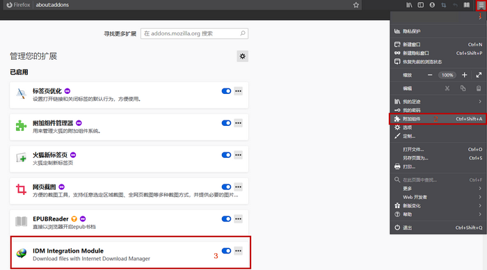The height and width of the screenshot is (270, 487).
Task: Click the green puzzle icon of 附加组件管理器
Action: [x=21, y=126]
